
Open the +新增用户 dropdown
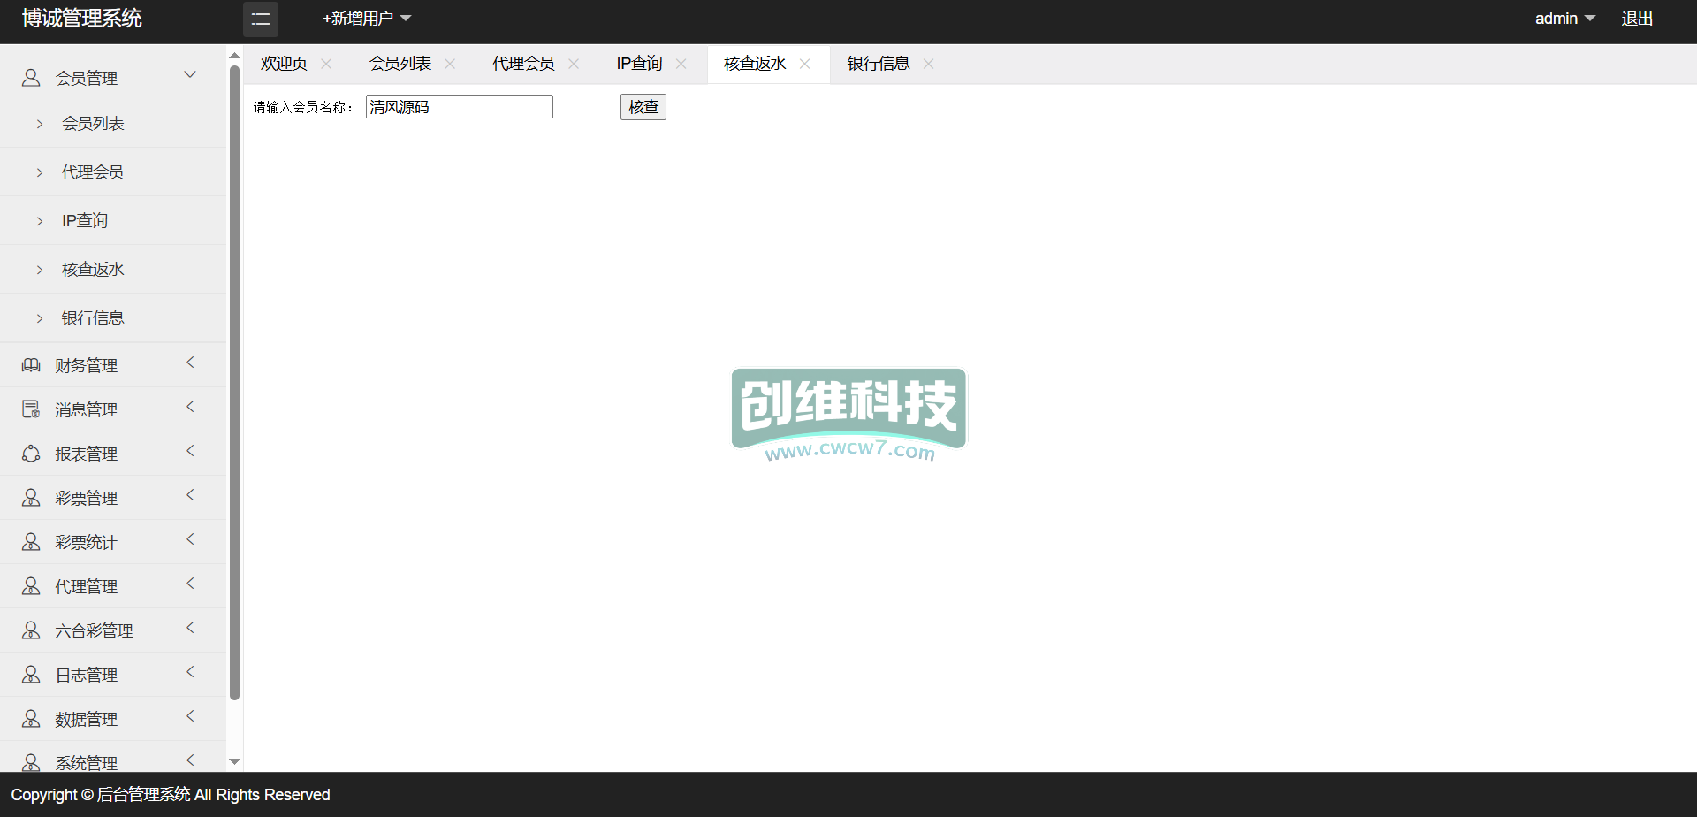[x=367, y=19]
